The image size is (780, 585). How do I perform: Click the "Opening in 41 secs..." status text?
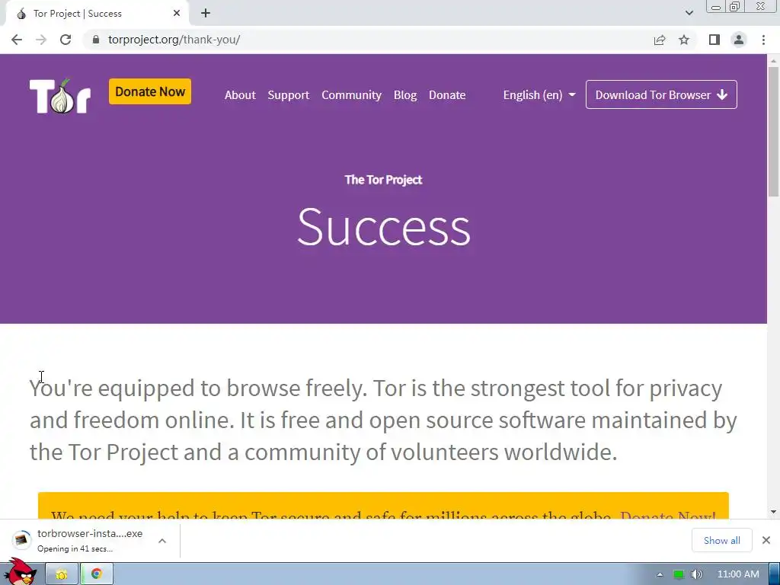[75, 548]
